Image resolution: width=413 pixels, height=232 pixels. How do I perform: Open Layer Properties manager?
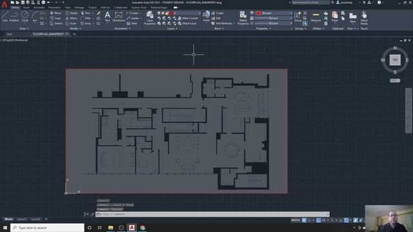click(150, 18)
